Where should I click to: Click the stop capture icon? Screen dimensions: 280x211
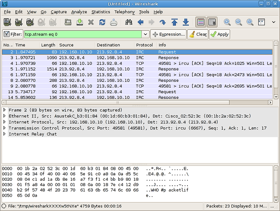point(42,22)
